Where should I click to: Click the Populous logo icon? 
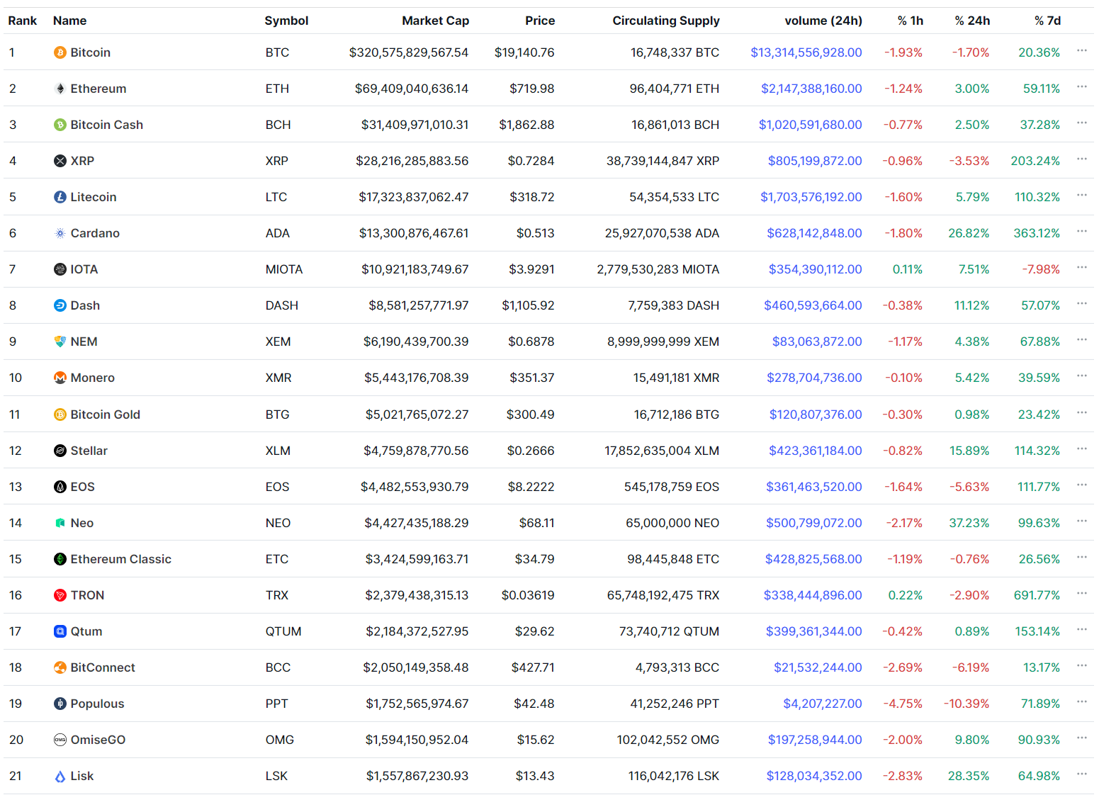60,704
